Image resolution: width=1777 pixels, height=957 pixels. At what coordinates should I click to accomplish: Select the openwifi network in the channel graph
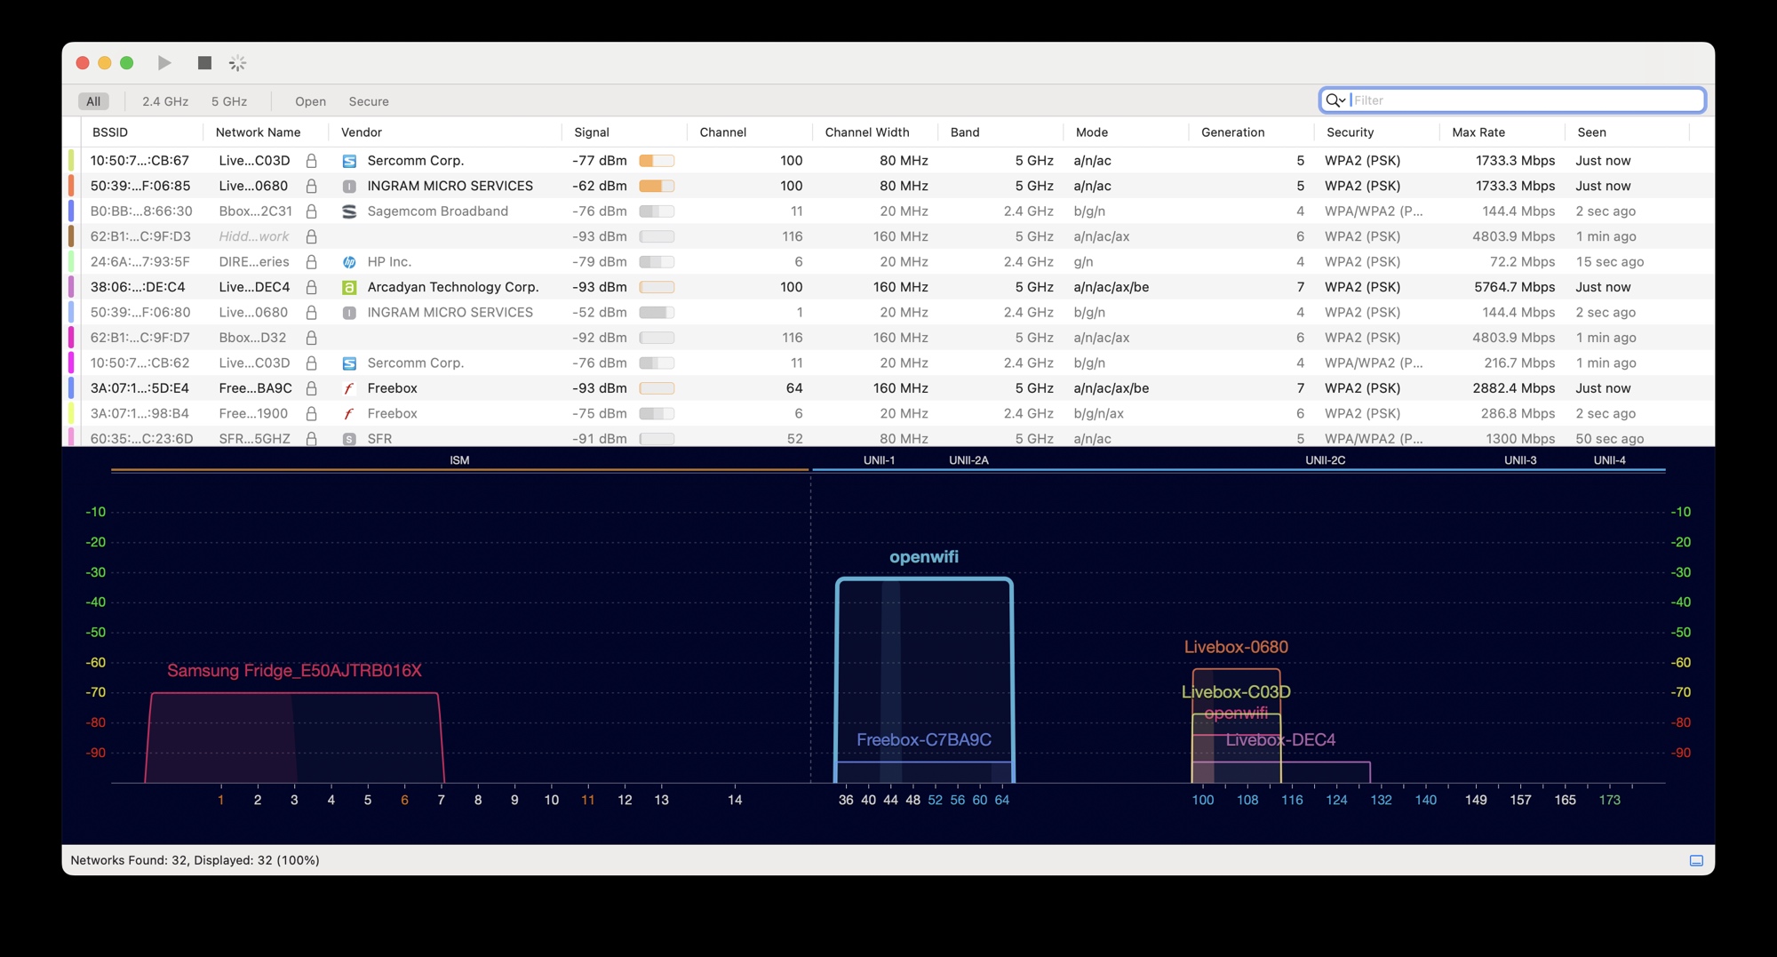tap(923, 557)
